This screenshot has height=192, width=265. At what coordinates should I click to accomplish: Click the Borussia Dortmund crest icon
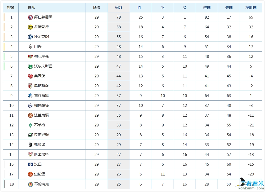pyautogui.click(x=30, y=27)
